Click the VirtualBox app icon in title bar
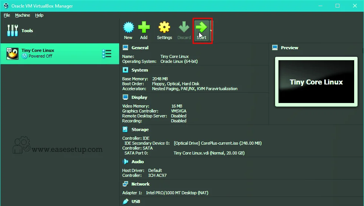Image resolution: width=364 pixels, height=206 pixels. point(6,6)
